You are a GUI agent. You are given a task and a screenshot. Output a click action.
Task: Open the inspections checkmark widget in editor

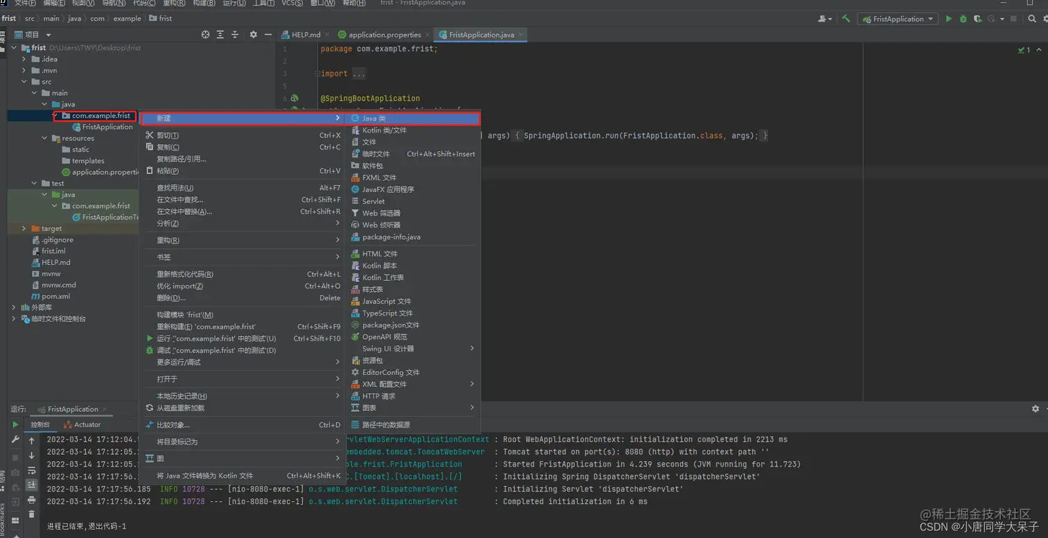coord(1024,50)
